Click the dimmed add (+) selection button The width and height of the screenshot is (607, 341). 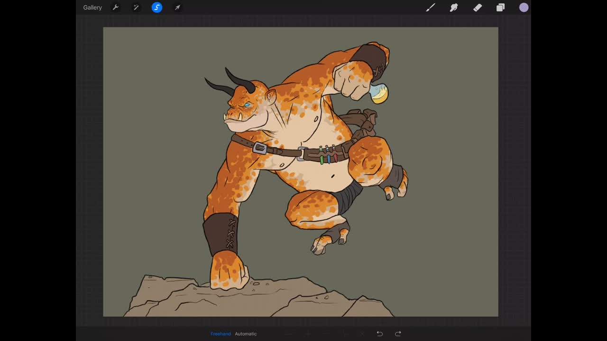click(x=308, y=334)
